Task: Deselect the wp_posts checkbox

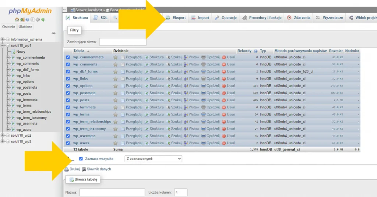Action: pos(68,100)
